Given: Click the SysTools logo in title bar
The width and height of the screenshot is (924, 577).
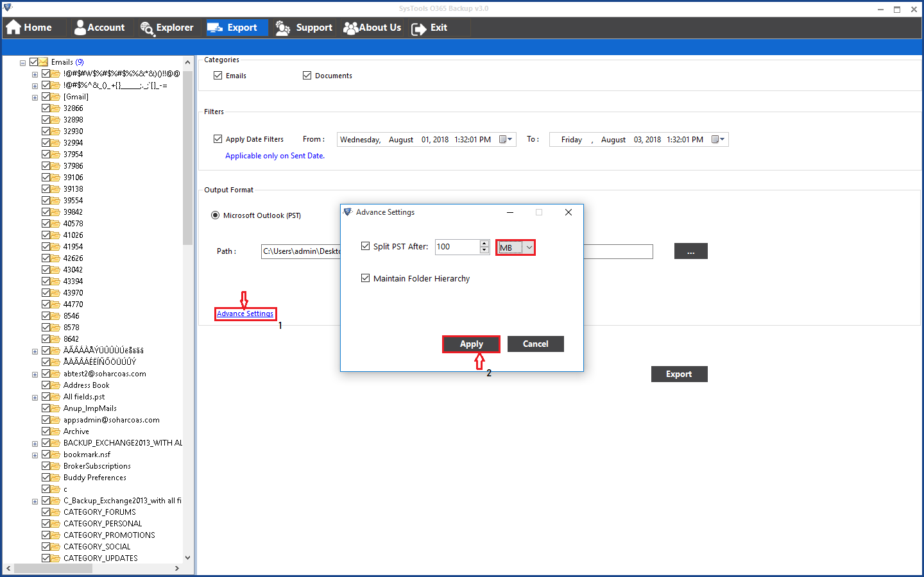Looking at the screenshot, I should point(8,8).
